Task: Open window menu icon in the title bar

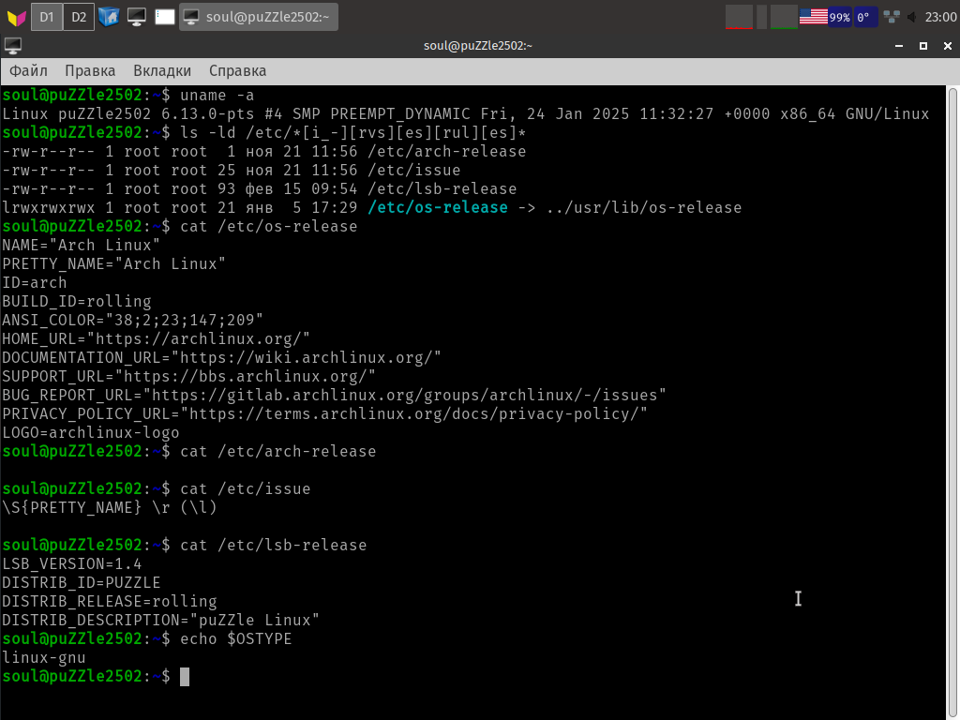Action: pos(13,45)
